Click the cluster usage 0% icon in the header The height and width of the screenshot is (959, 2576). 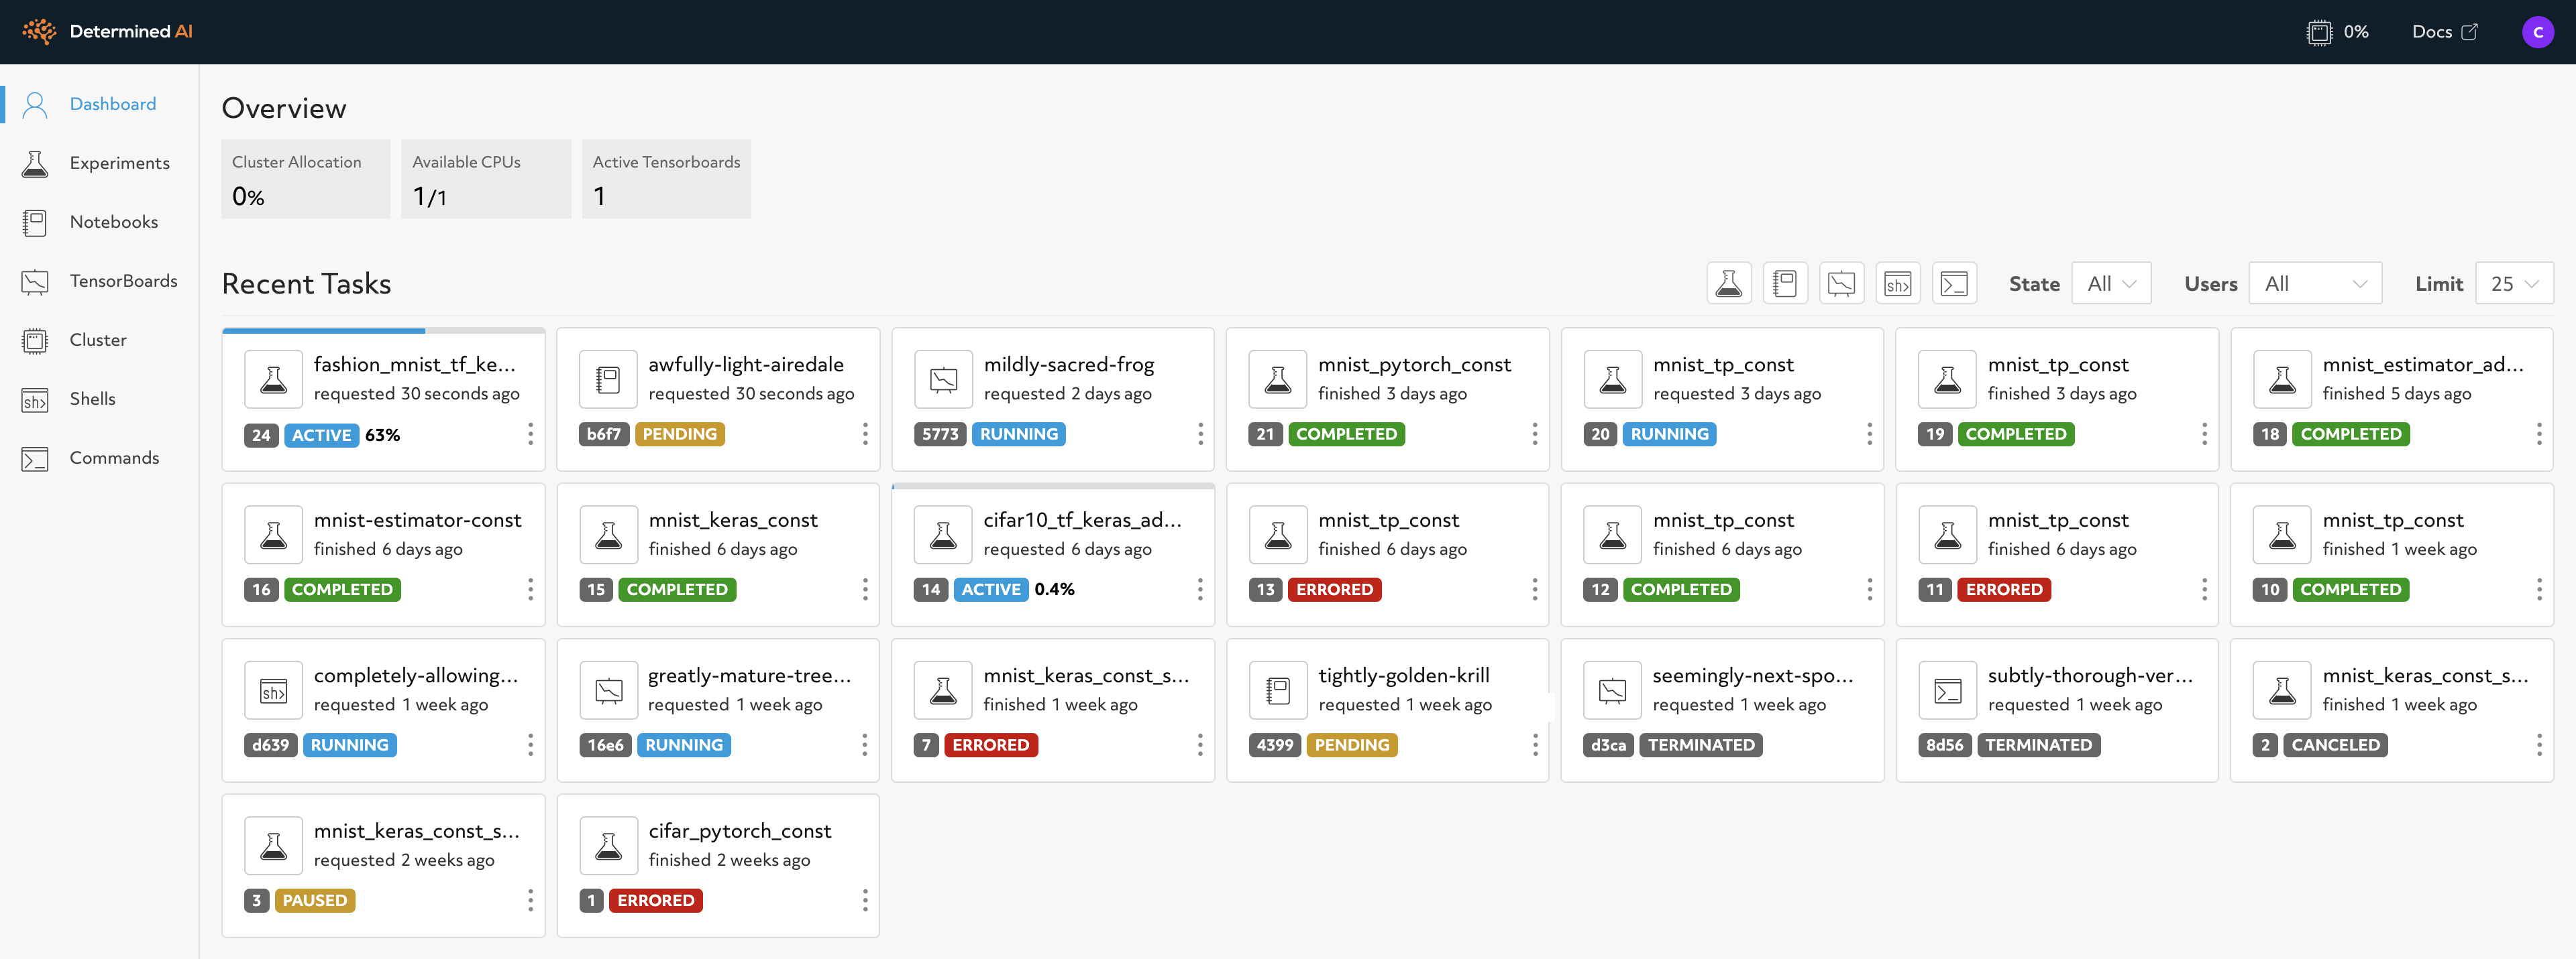coord(2319,32)
